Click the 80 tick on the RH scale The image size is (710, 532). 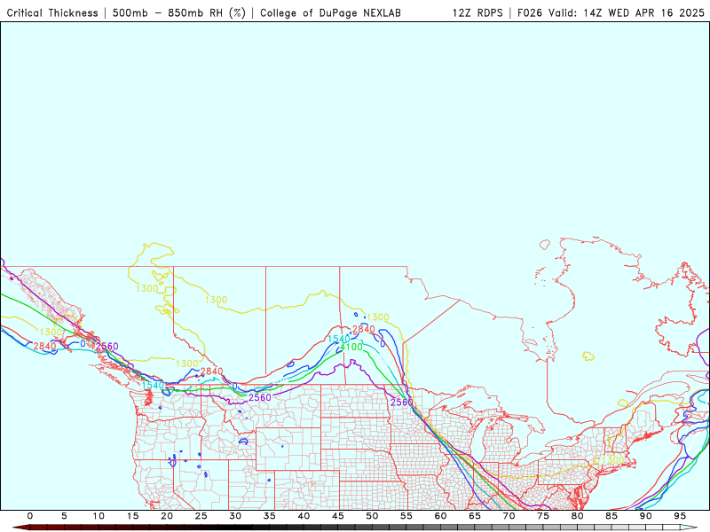[x=578, y=516]
